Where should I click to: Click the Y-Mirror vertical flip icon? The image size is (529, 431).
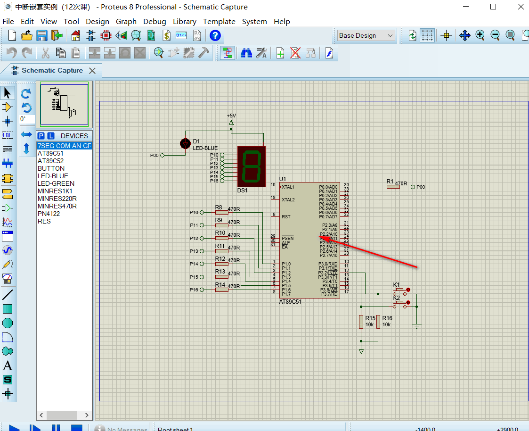coord(26,149)
